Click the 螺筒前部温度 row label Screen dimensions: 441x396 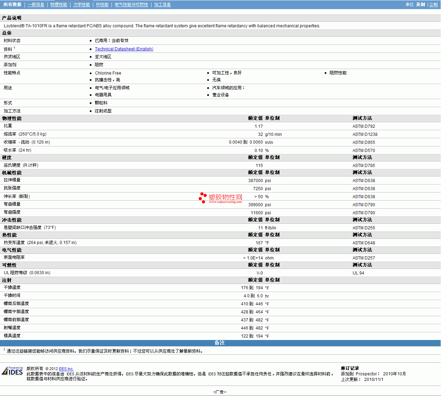[16, 320]
